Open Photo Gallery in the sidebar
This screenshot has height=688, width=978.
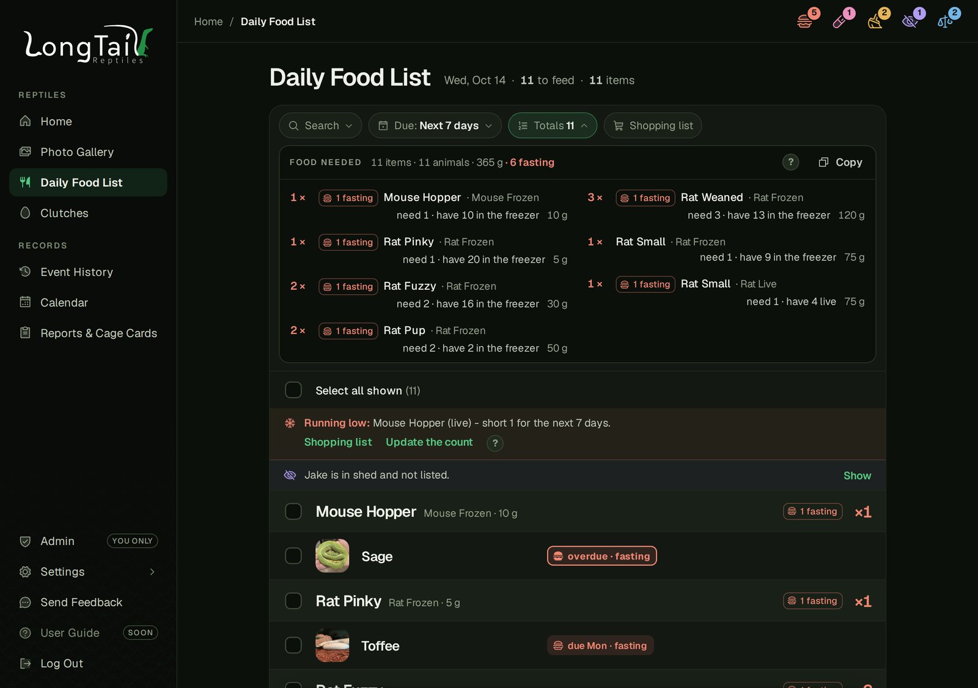click(x=88, y=152)
